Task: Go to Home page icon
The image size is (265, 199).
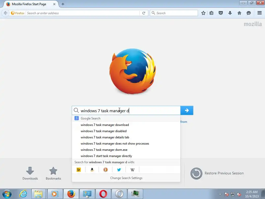Action: click(x=239, y=13)
